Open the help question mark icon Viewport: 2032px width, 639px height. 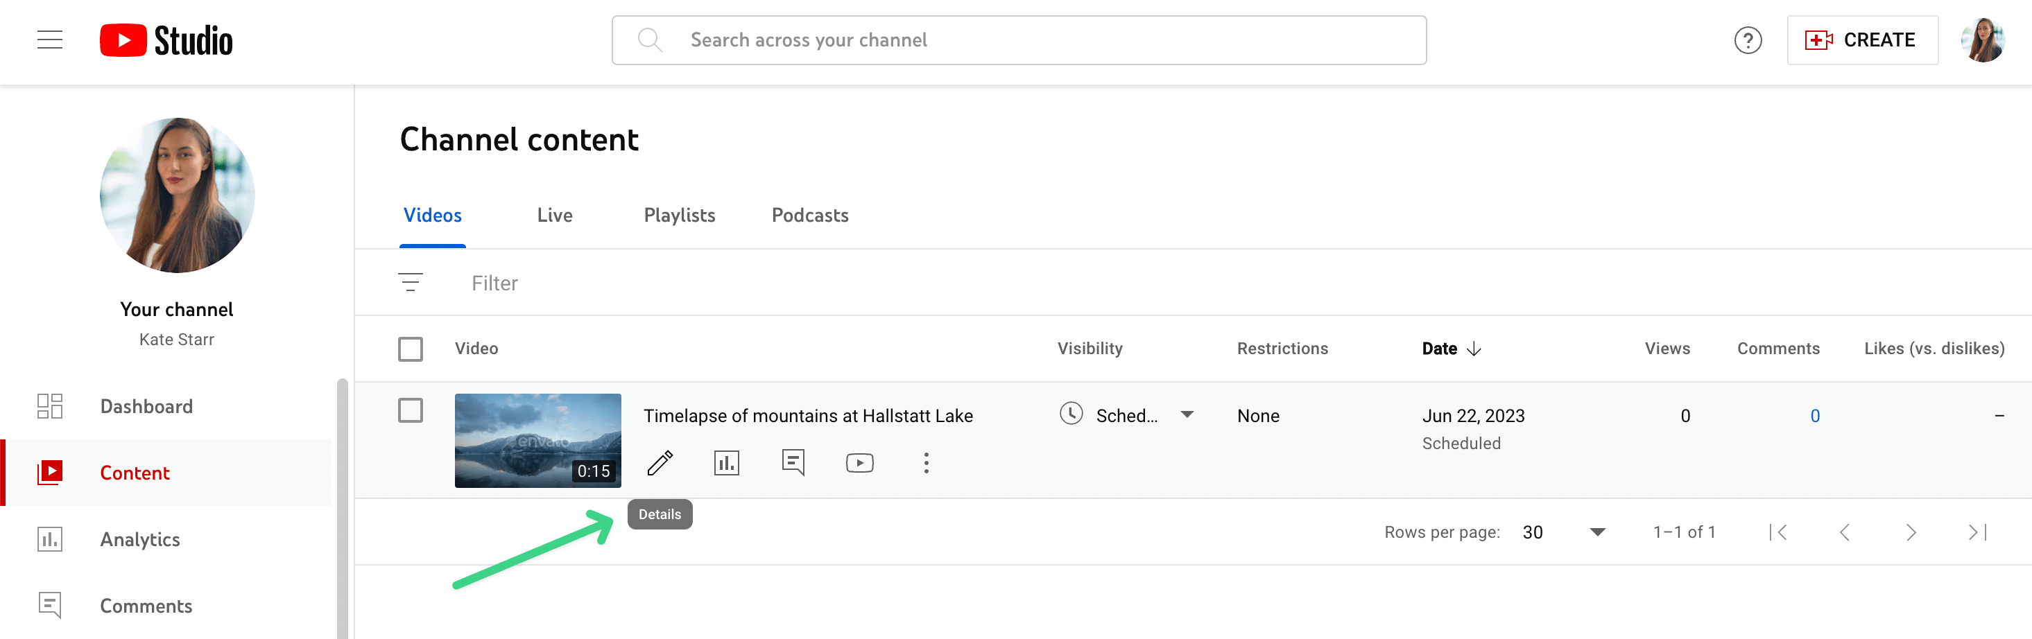1747,40
